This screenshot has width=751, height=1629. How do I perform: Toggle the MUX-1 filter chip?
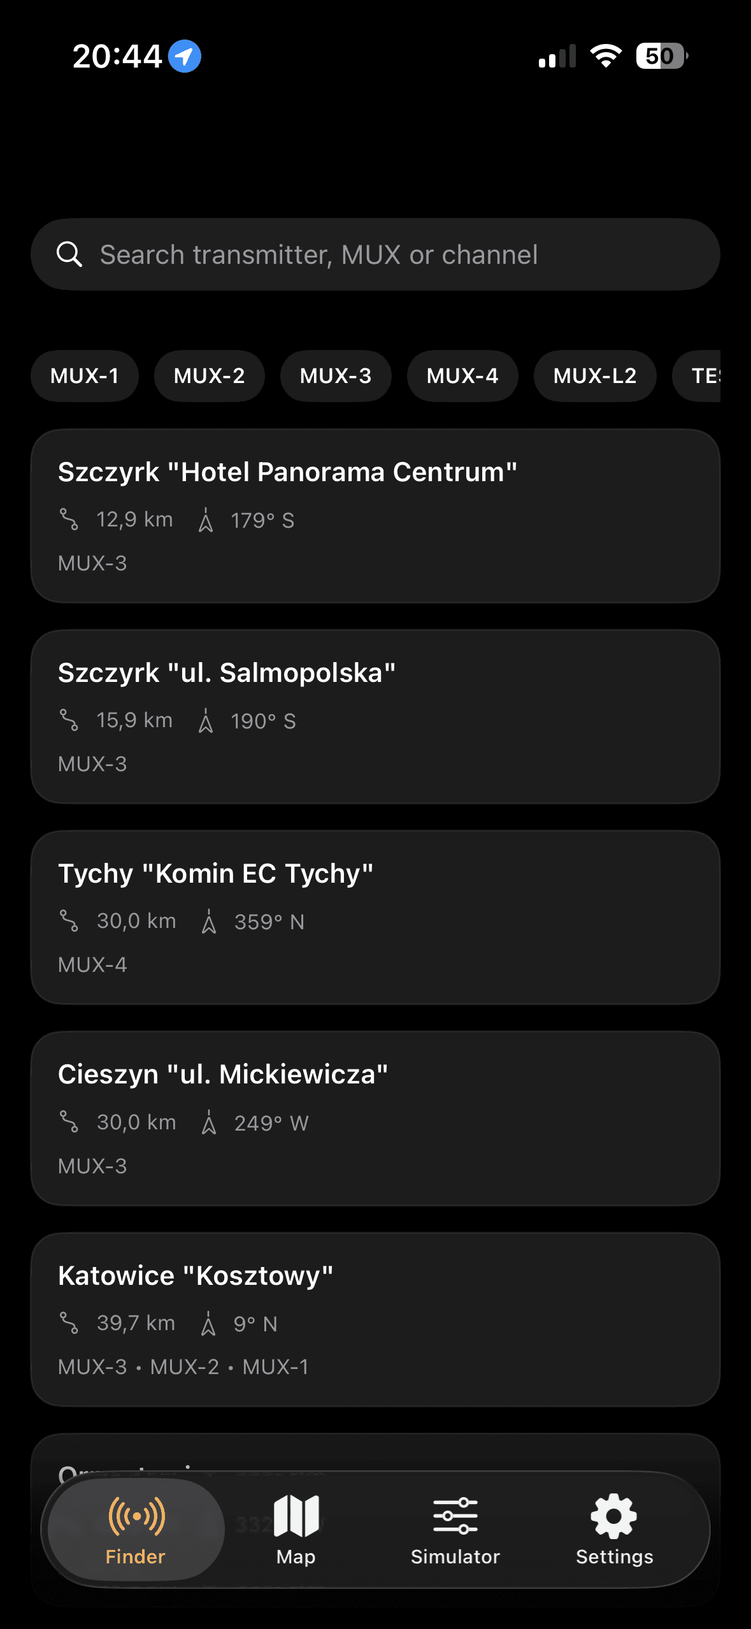click(85, 376)
